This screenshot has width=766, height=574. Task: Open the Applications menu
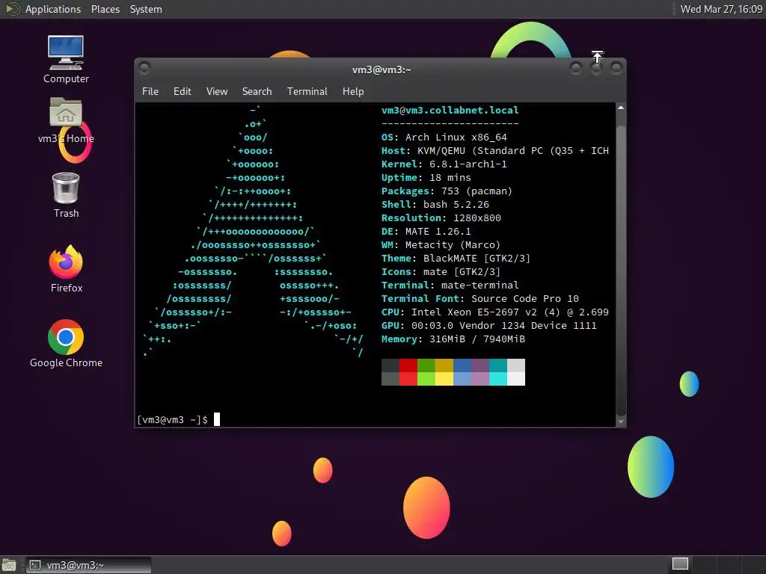coord(53,9)
